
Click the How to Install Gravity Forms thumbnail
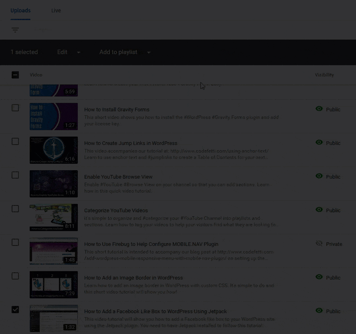[54, 117]
